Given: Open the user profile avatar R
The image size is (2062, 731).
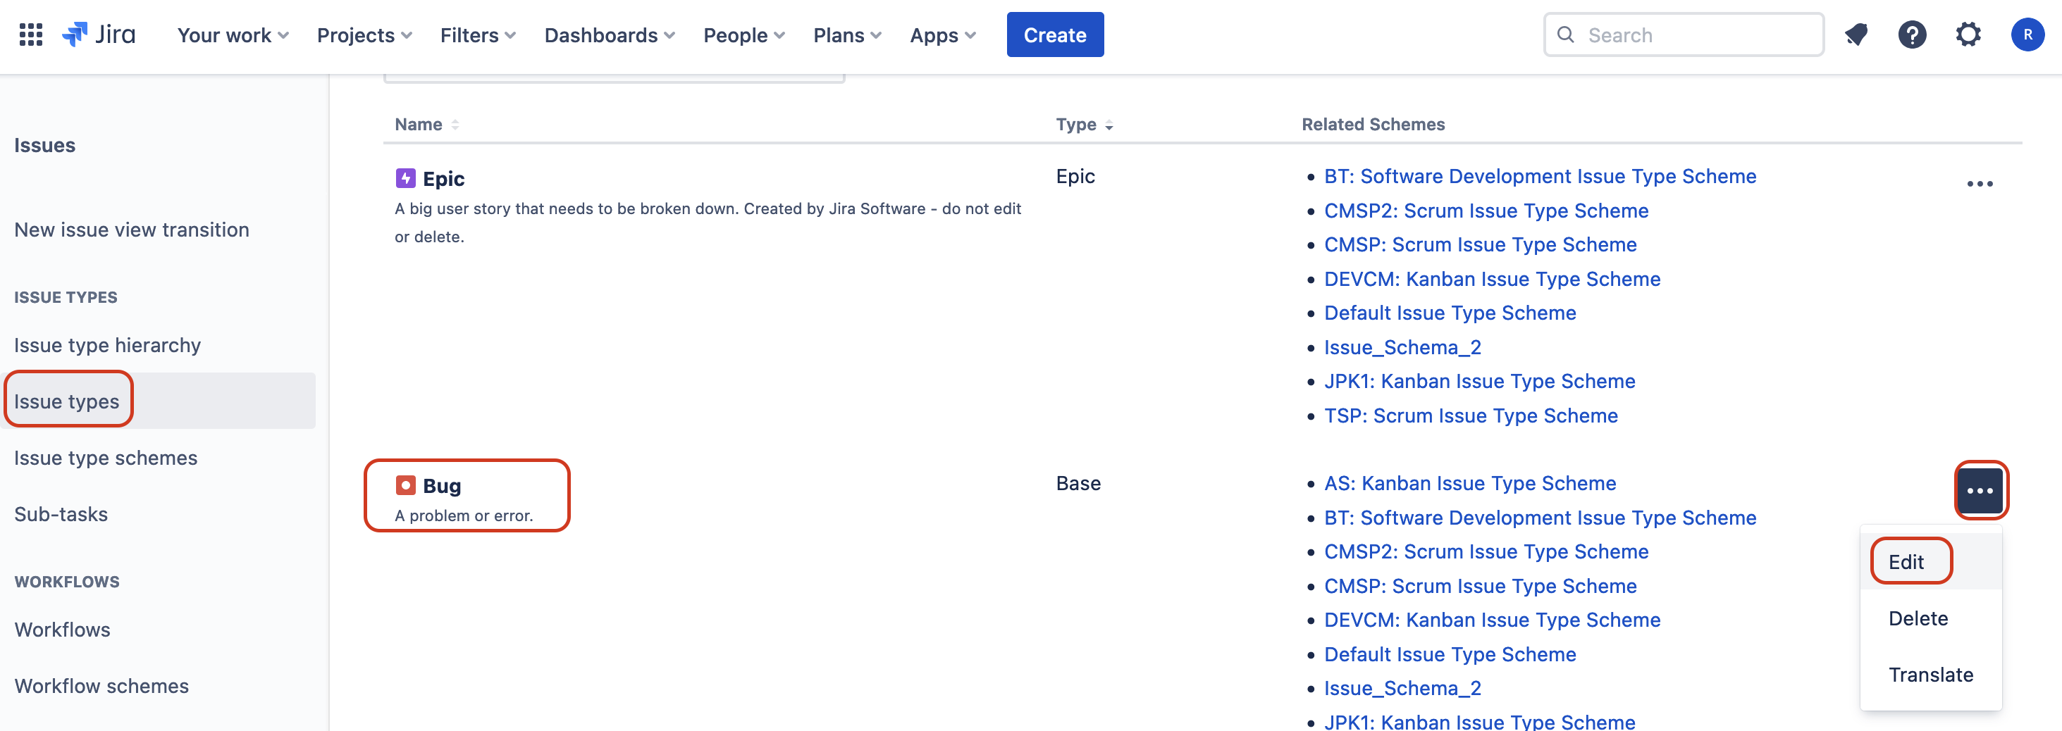Looking at the screenshot, I should tap(2027, 35).
